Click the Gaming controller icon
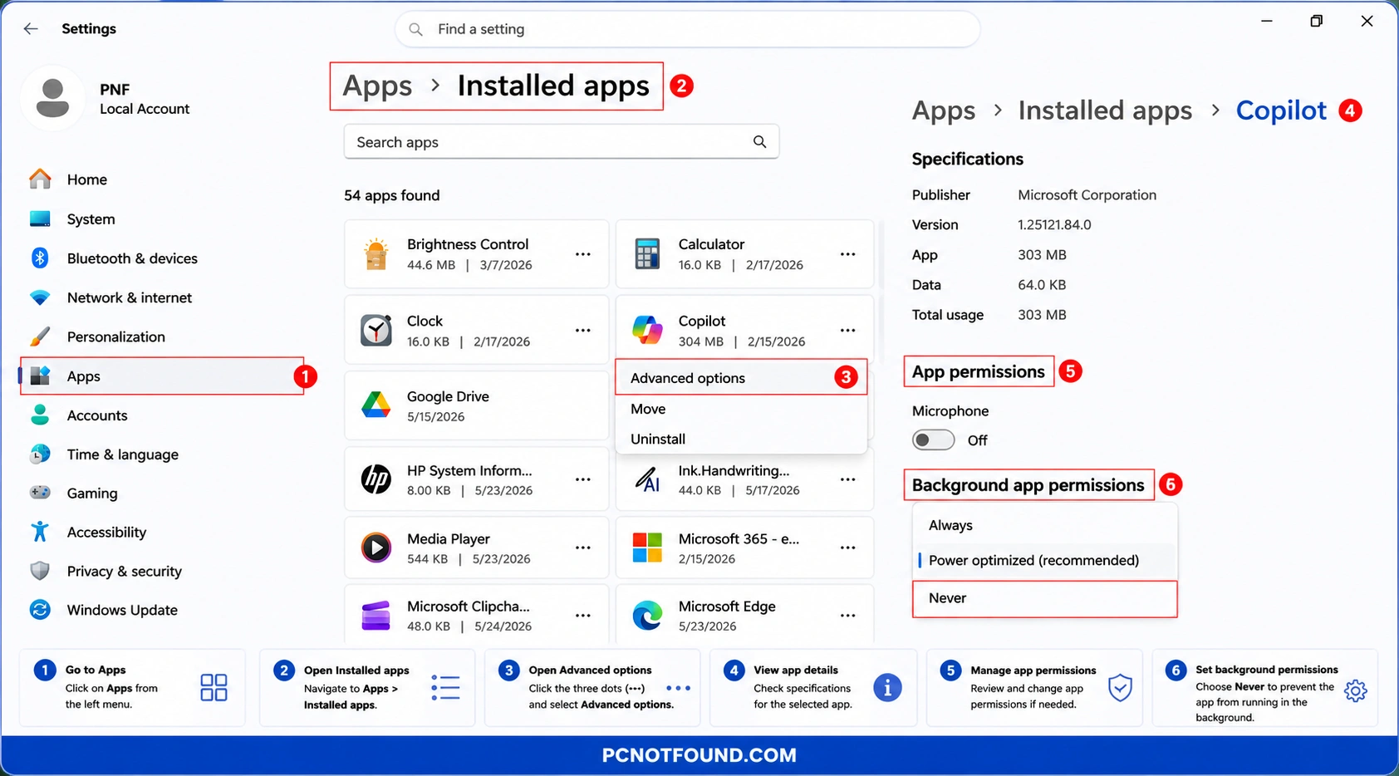Image resolution: width=1399 pixels, height=776 pixels. 40,493
